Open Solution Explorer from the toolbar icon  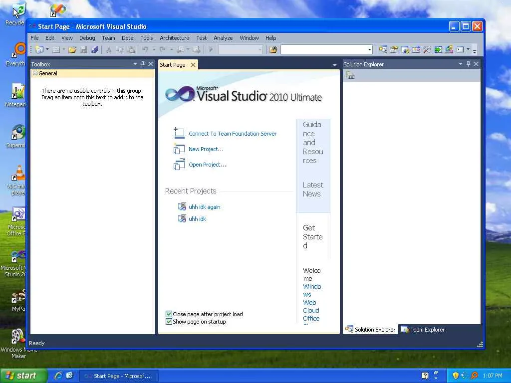tap(383, 49)
